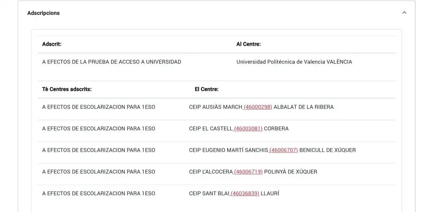Click CEIP EL CASTELL center name
The image size is (427, 212).
pyautogui.click(x=211, y=129)
